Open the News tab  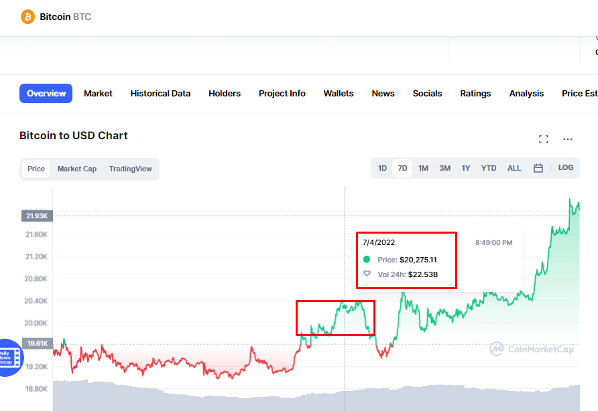(383, 93)
